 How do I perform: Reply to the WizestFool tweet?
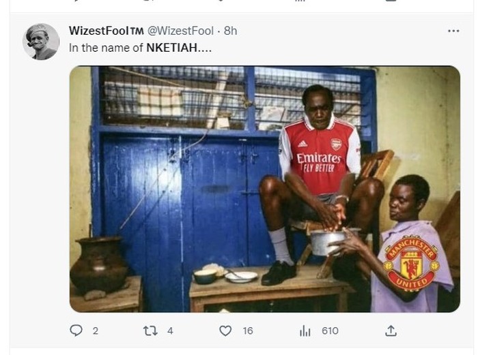pos(76,330)
